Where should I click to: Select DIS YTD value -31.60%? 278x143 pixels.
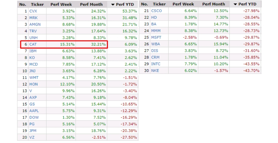251,51
